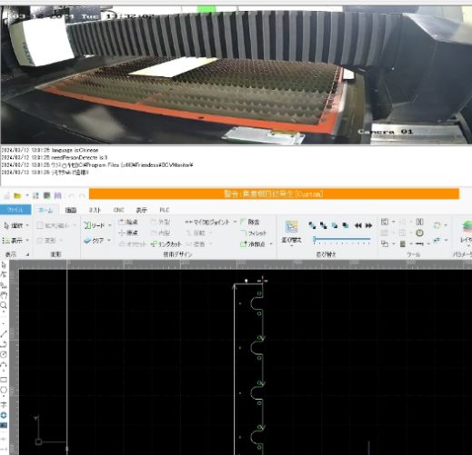The height and width of the screenshot is (455, 472).
Task: Select the circle drawing tool with center dot
Action: 4,354
